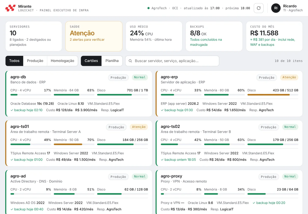The image size is (308, 214).
Task: Open the Backups 8/8 OK summary card
Action: tap(214, 36)
